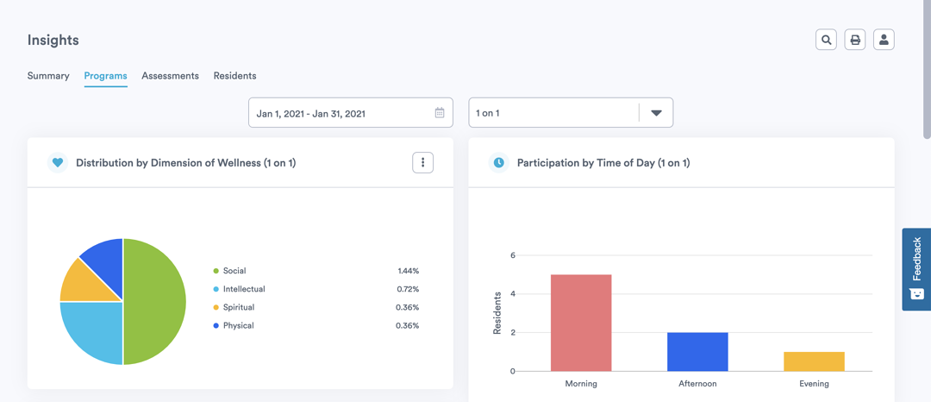Toggle the Spiritual legend item
The height and width of the screenshot is (402, 931).
(x=238, y=307)
